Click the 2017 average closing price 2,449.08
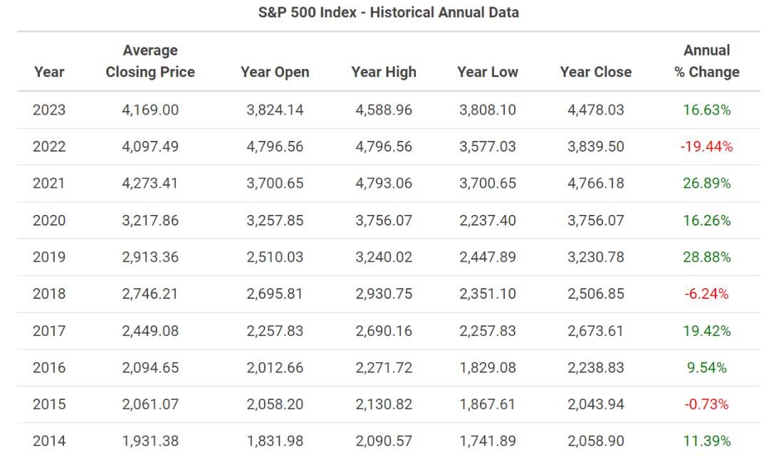769x459 pixels. click(150, 331)
